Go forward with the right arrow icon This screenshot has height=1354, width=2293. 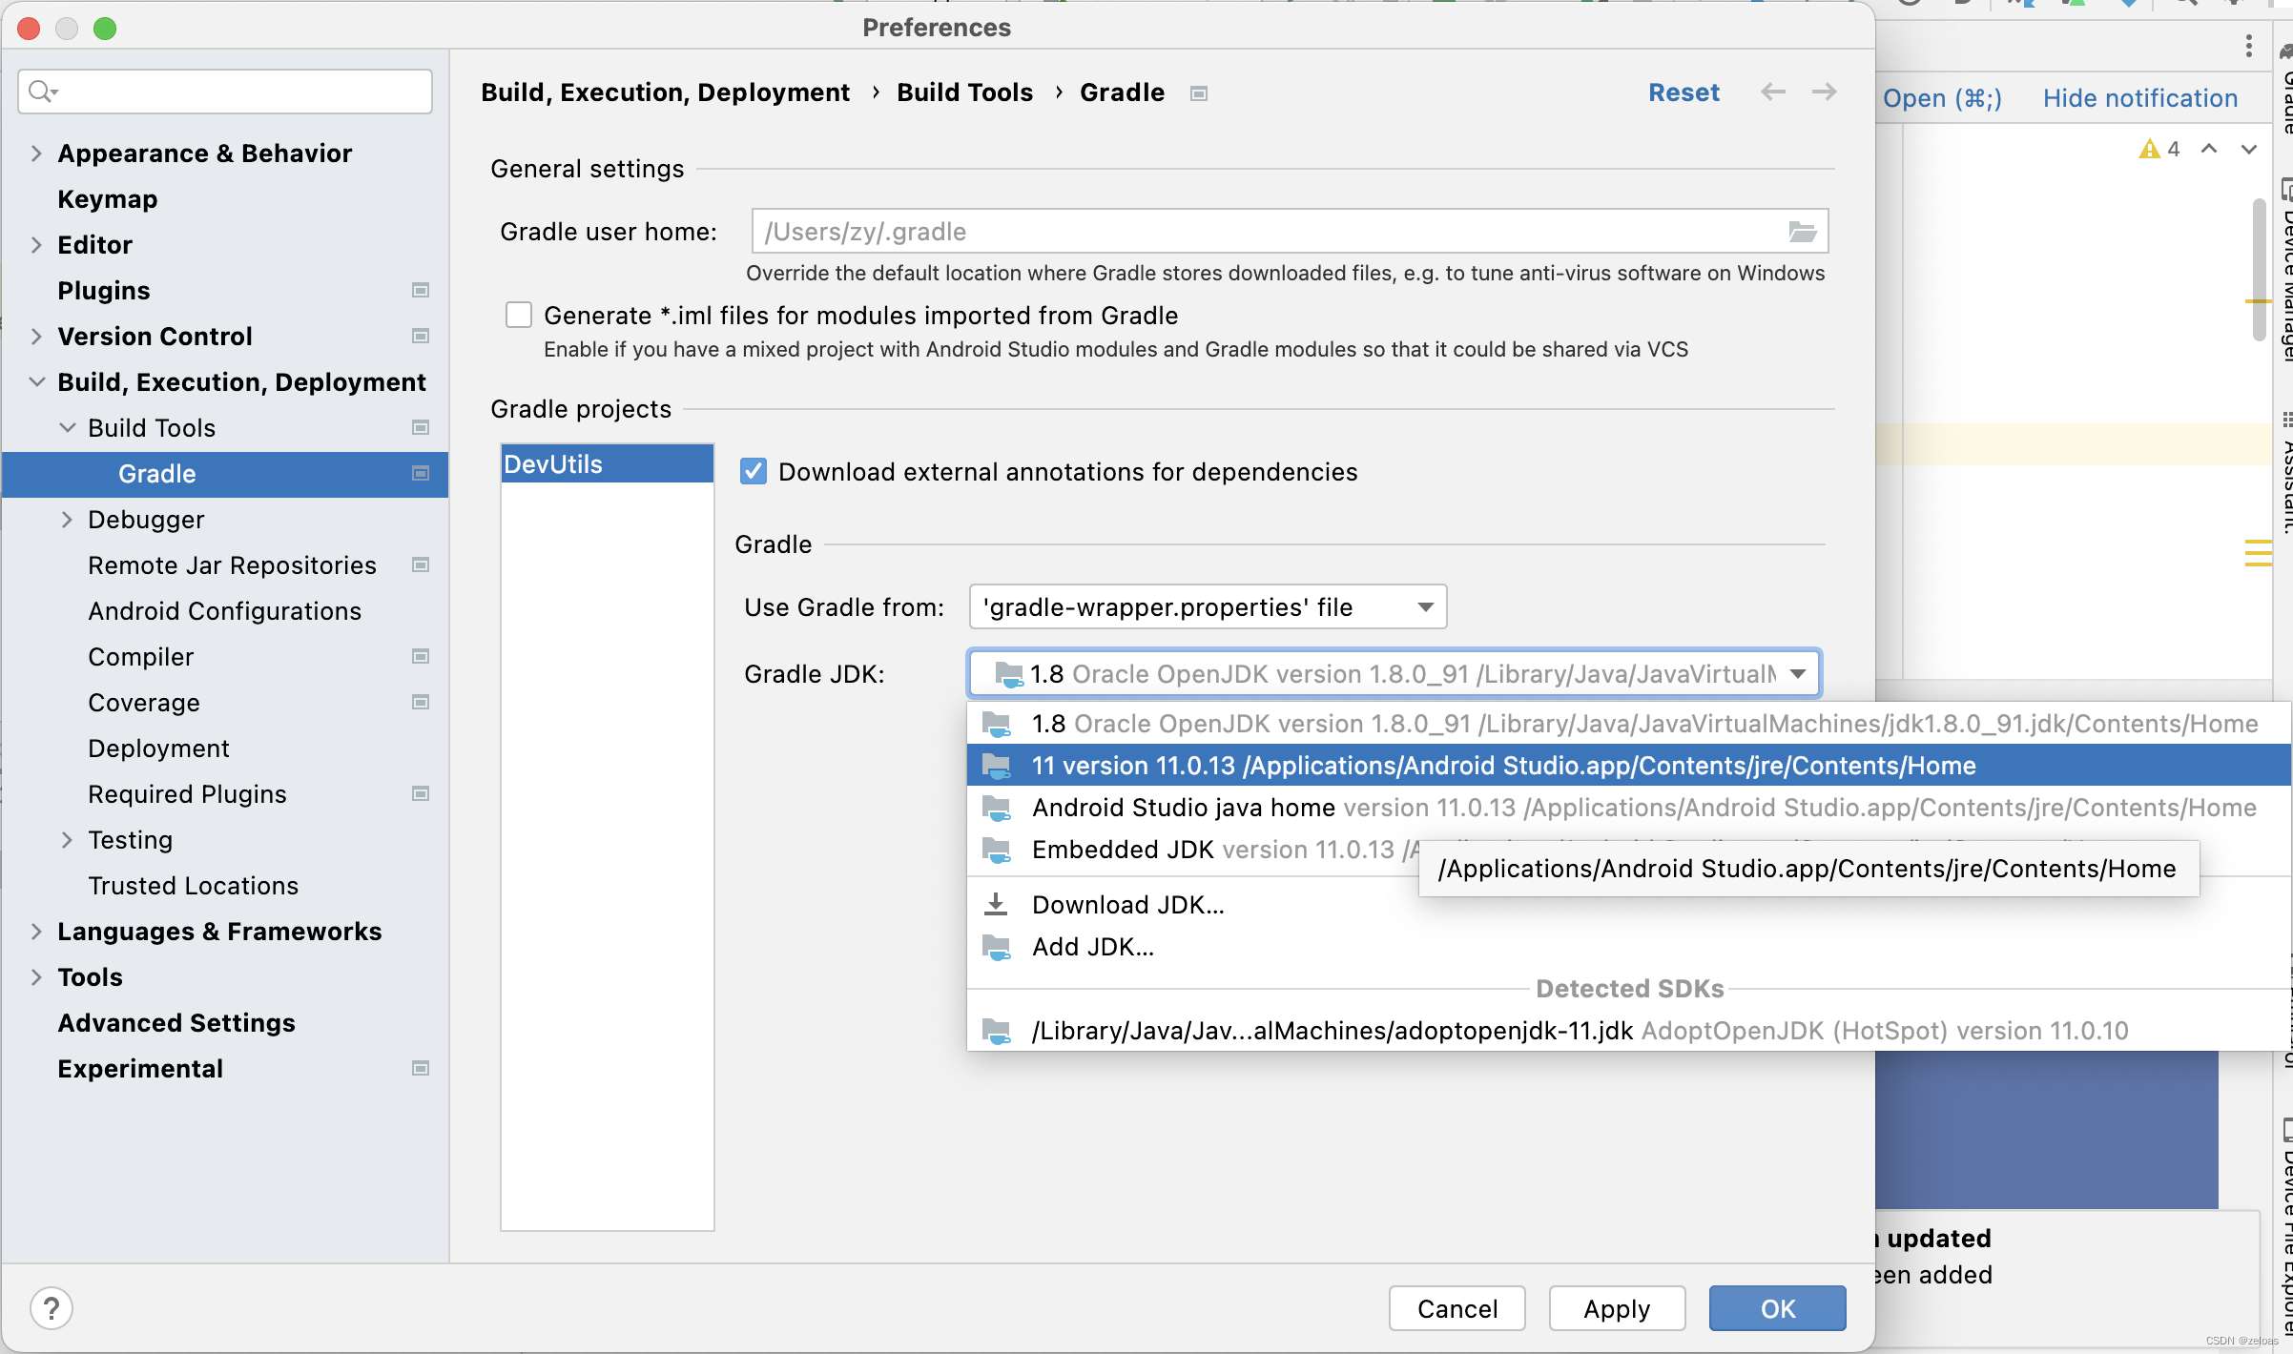1824,92
